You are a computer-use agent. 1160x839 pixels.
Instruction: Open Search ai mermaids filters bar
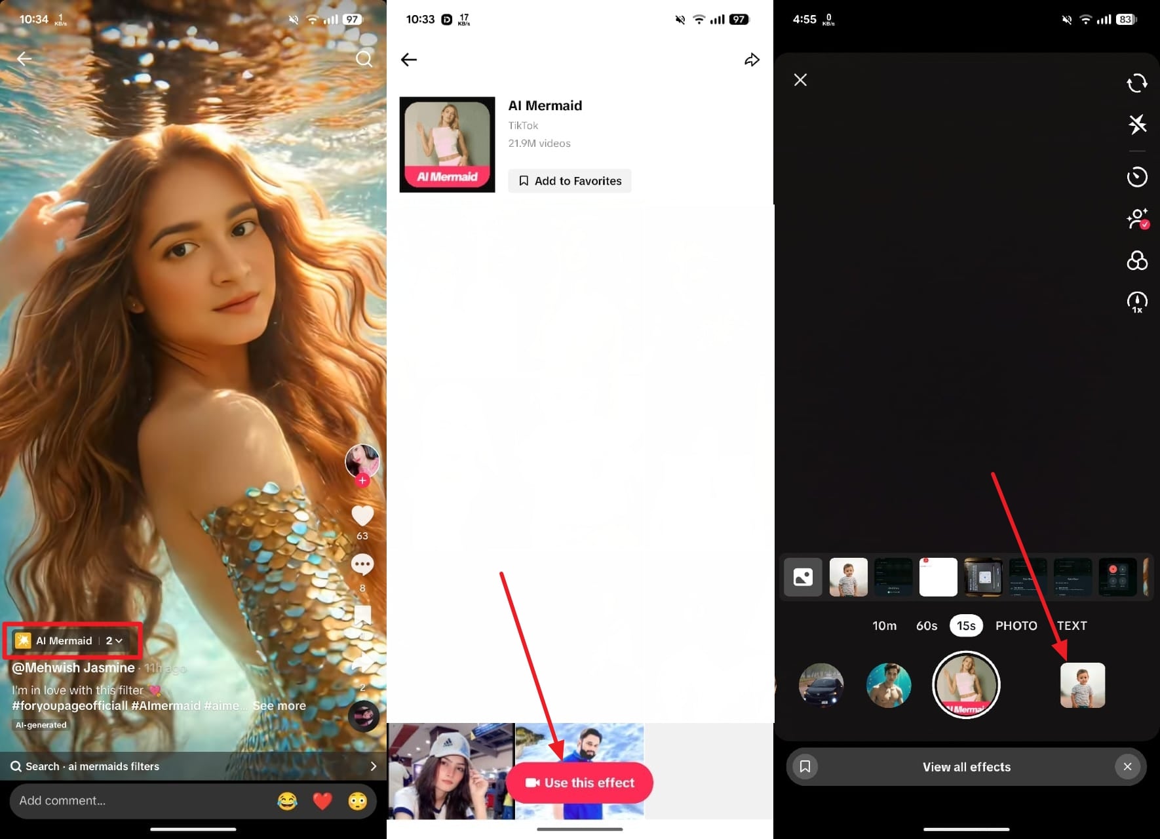tap(193, 766)
